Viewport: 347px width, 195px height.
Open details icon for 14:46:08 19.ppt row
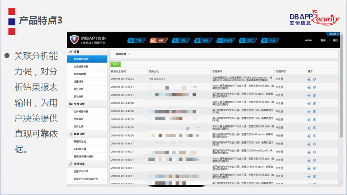pos(309,103)
